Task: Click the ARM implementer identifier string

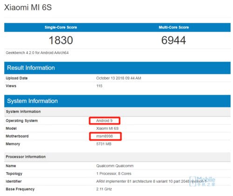Action: [x=151, y=182]
